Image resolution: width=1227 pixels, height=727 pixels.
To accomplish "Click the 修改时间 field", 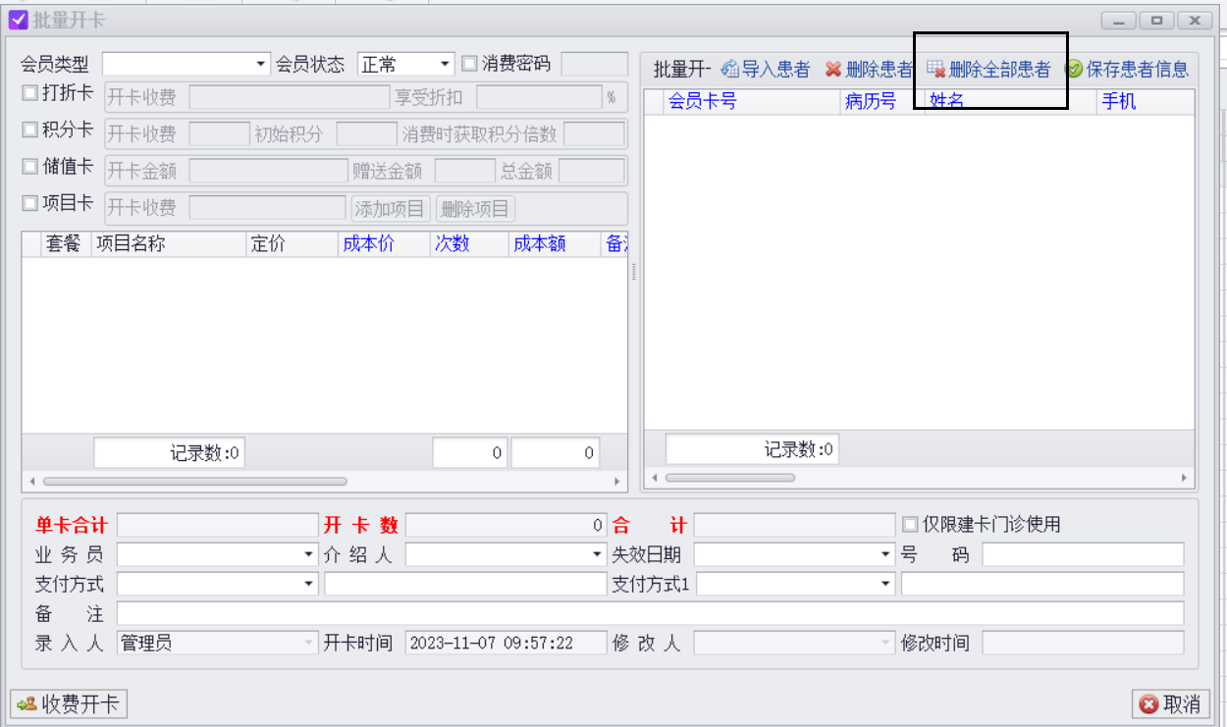I will point(1083,643).
